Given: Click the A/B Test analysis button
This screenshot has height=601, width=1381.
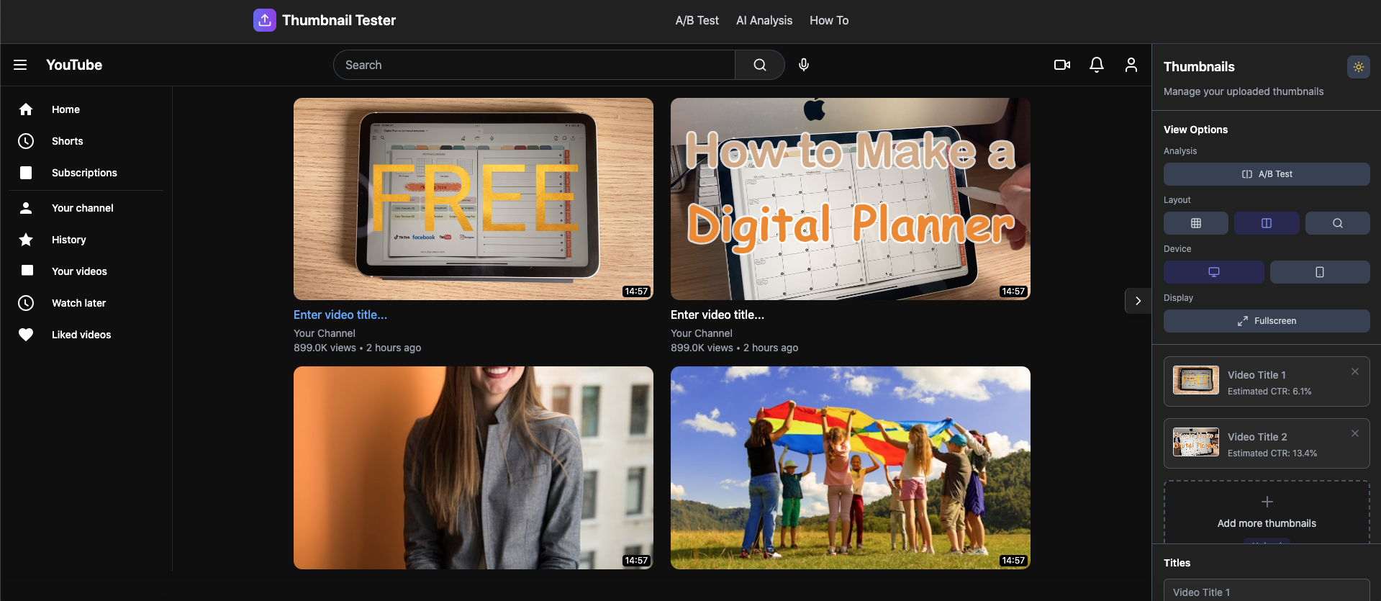Looking at the screenshot, I should (1267, 174).
